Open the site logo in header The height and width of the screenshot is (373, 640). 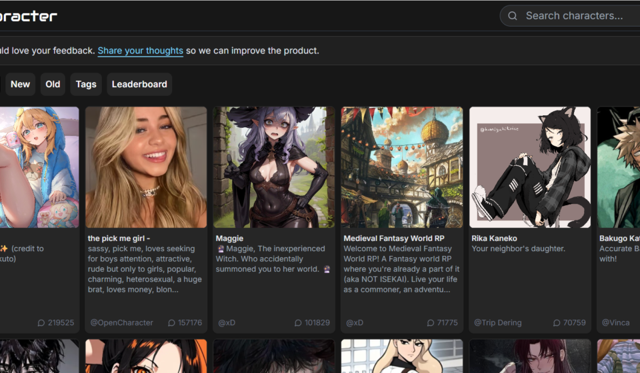[28, 16]
